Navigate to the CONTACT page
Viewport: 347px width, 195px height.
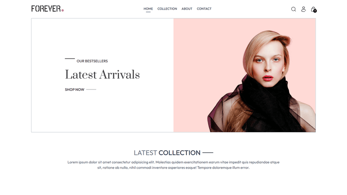click(204, 9)
